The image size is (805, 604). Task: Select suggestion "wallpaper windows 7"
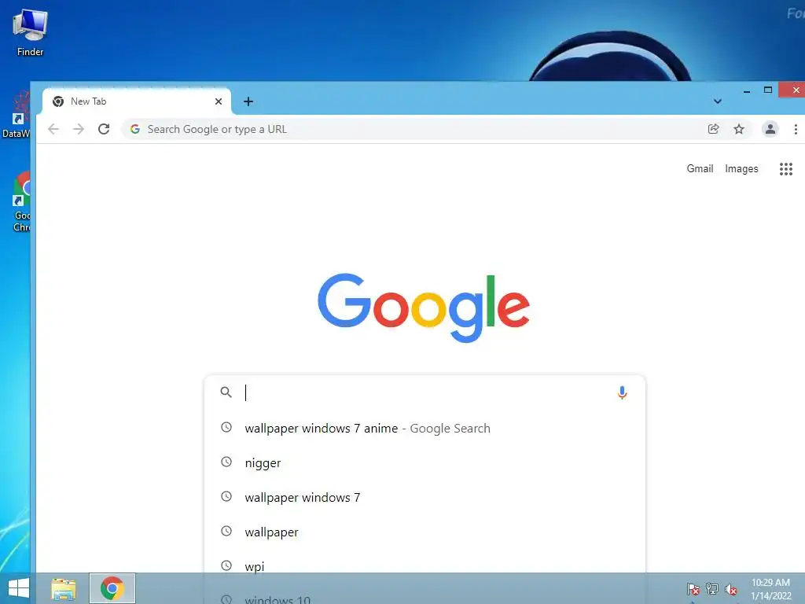click(425, 498)
